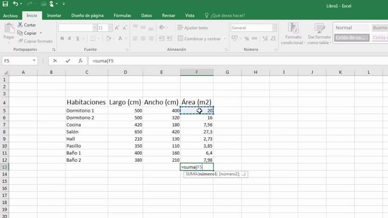The width and height of the screenshot is (388, 218).
Task: Toggle italic K formatting button
Action: tap(70, 38)
